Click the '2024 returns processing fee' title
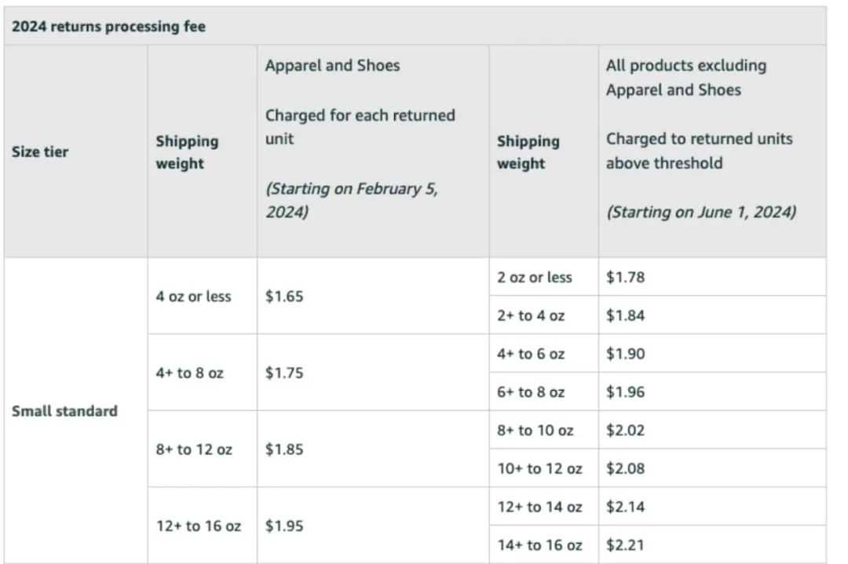The height and width of the screenshot is (564, 848). [x=108, y=27]
